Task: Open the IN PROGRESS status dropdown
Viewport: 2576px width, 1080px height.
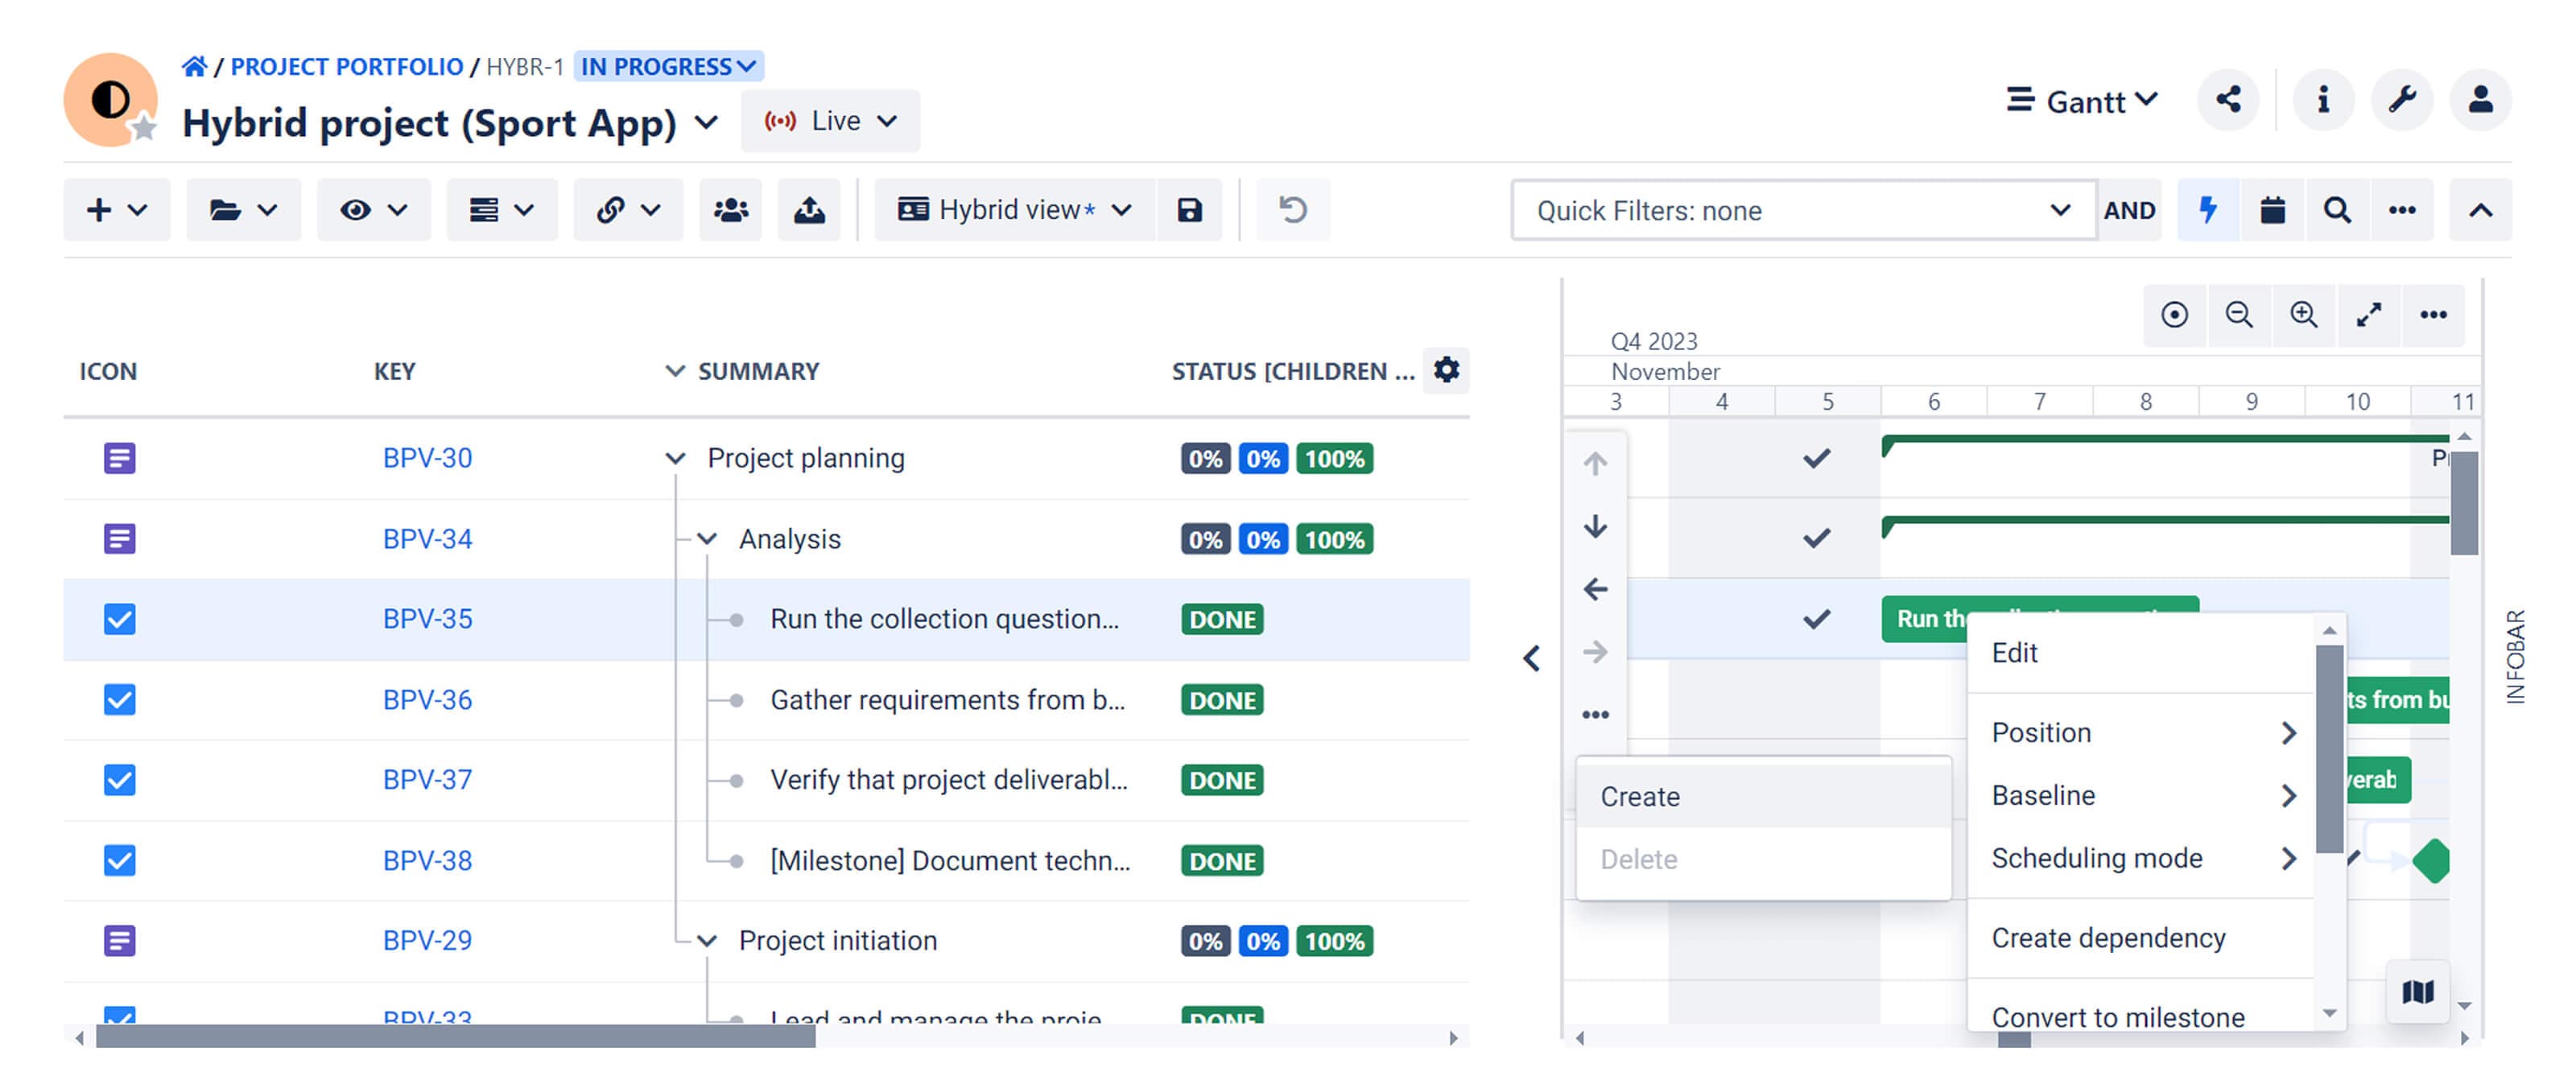Action: pyautogui.click(x=669, y=66)
